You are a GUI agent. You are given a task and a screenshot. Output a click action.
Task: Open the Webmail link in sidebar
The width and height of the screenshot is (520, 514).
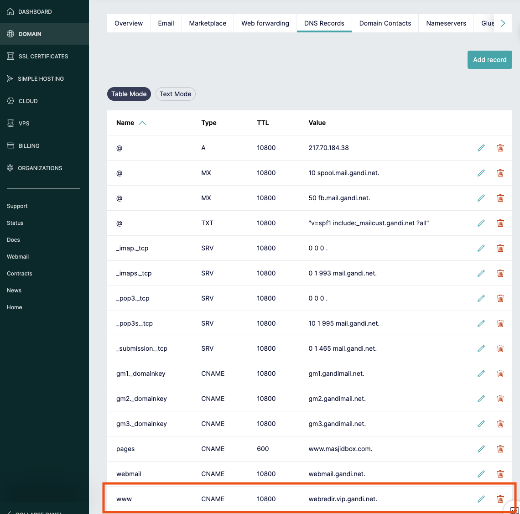click(18, 257)
